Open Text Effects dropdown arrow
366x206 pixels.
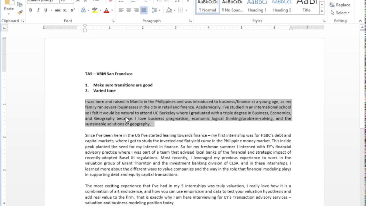(89, 10)
